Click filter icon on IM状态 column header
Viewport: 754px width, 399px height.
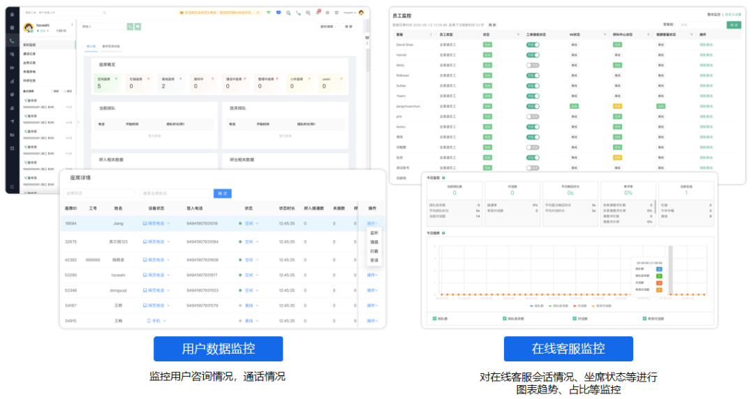[x=605, y=35]
